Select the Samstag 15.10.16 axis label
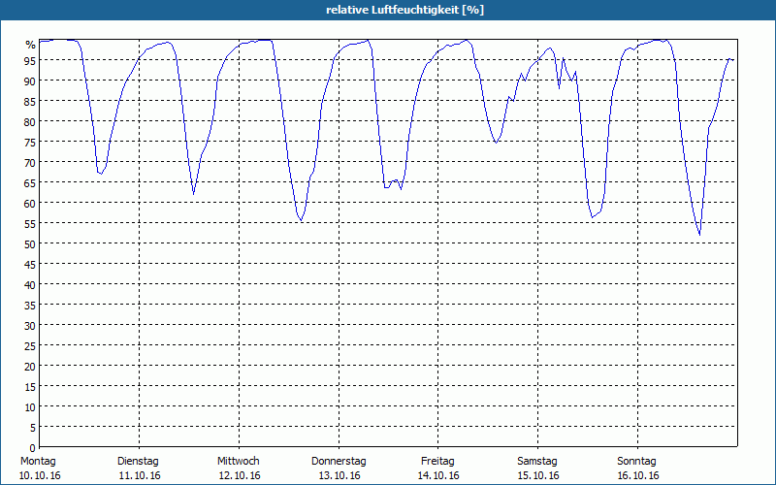The height and width of the screenshot is (485, 776). [538, 469]
